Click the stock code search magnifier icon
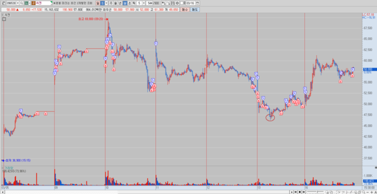The height and width of the screenshot is (194, 377). point(21,3)
